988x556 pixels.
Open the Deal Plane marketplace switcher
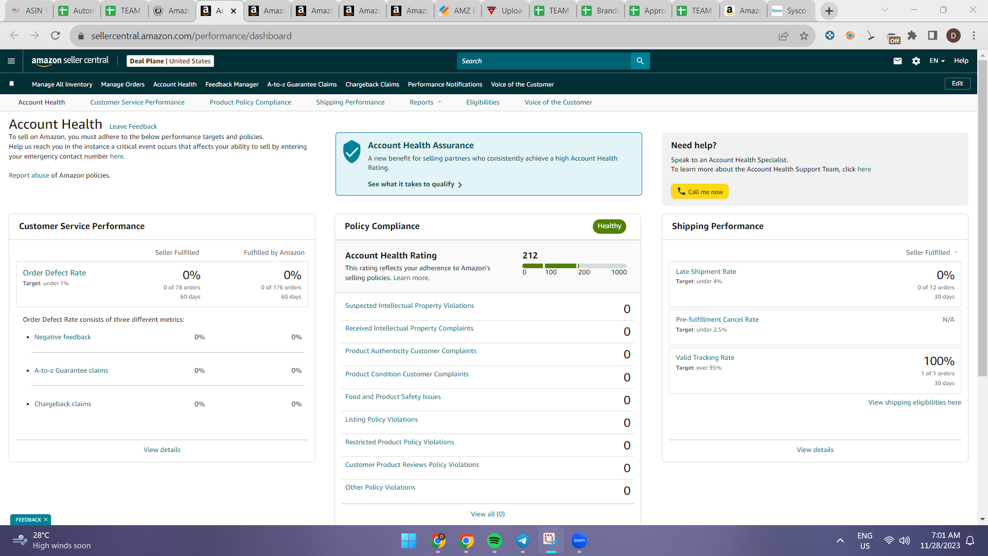(x=170, y=61)
